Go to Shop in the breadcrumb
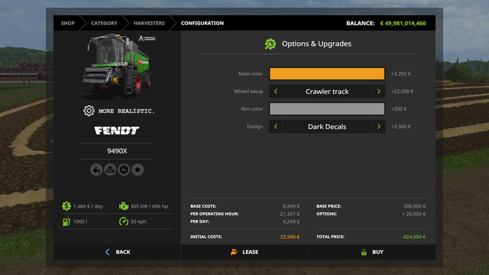The width and height of the screenshot is (489, 275). (x=68, y=23)
